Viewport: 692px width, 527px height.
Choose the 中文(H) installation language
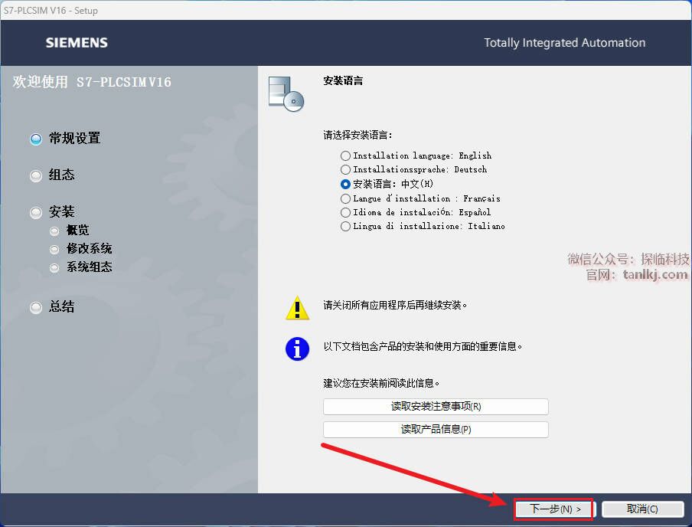345,184
